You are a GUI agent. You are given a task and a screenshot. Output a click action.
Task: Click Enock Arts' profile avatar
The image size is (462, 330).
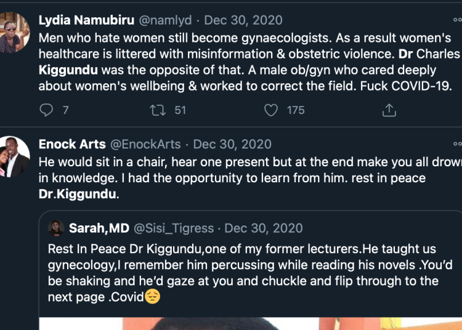click(15, 157)
